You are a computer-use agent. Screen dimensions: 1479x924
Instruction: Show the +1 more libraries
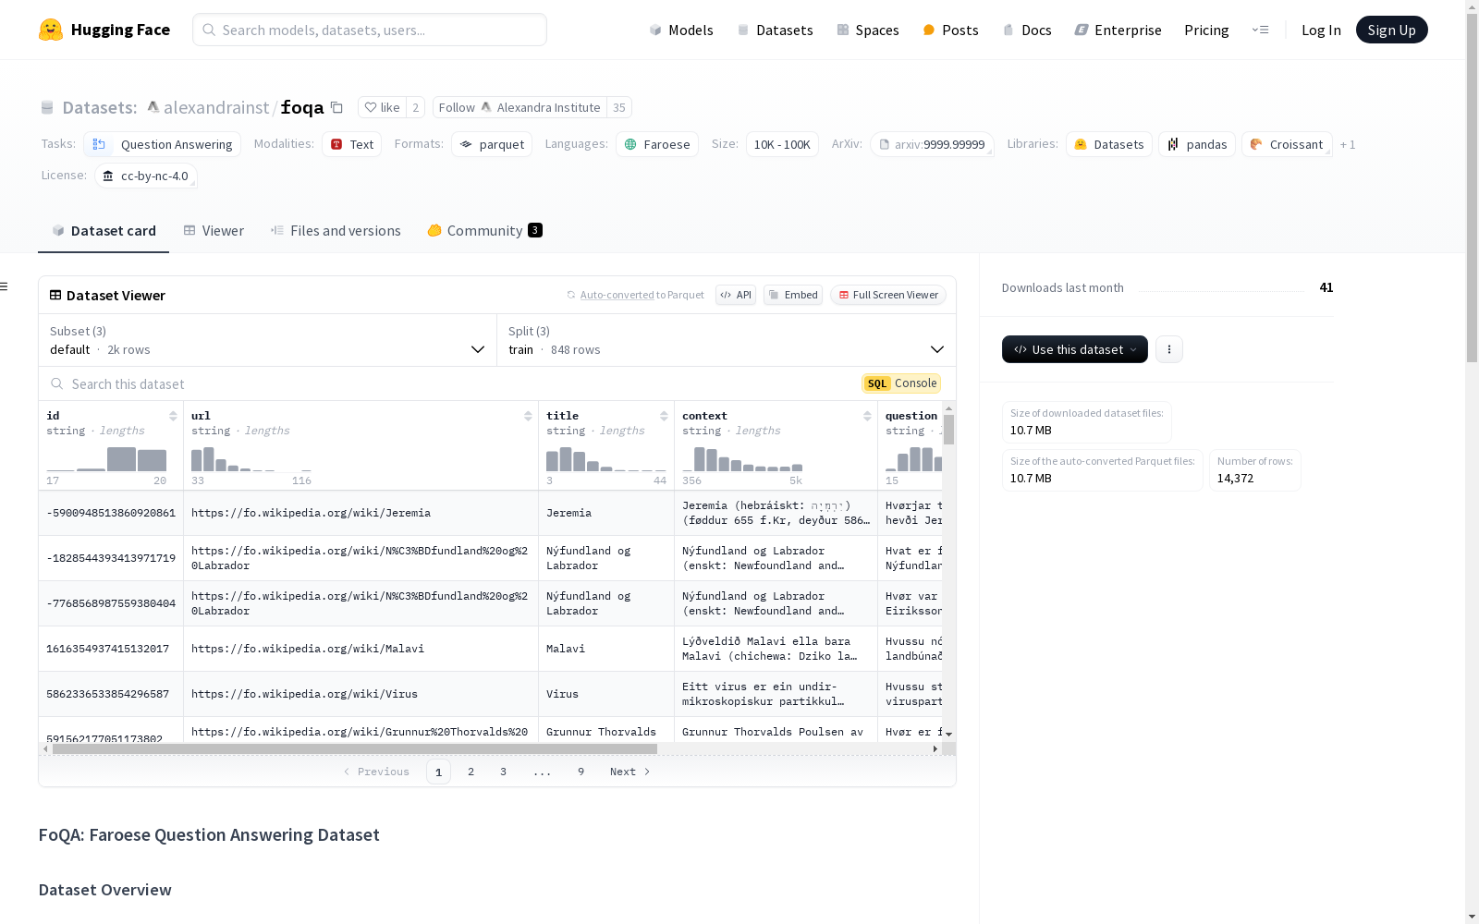click(x=1348, y=144)
